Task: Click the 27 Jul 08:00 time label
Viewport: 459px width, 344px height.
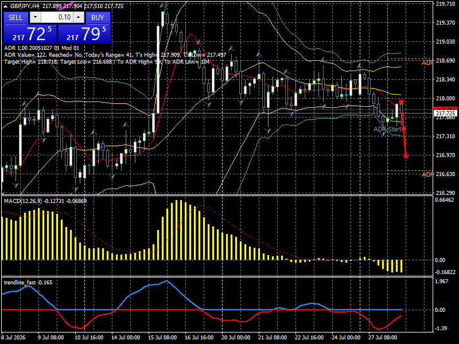Action: point(383,337)
